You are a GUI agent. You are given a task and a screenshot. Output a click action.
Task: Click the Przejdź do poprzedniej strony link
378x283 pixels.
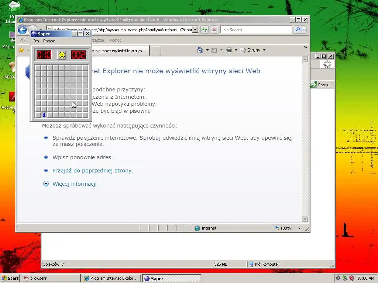[93, 171]
